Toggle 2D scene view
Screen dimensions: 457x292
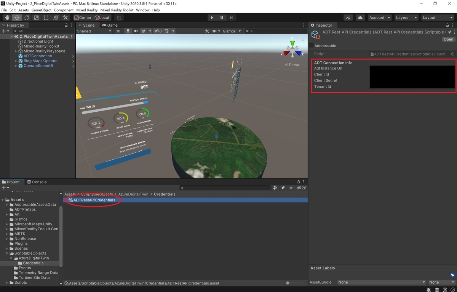(118, 31)
